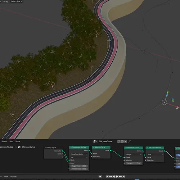Click the duplicate node group icon
The height and width of the screenshot is (180, 180).
[x=122, y=141]
